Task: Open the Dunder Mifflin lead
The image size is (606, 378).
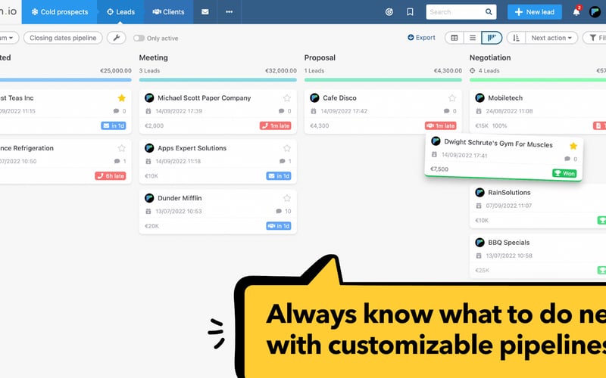Action: tap(180, 198)
